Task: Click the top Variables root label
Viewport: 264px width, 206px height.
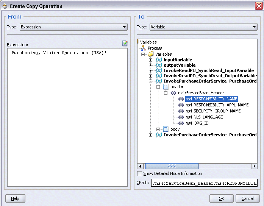Action: point(148,42)
